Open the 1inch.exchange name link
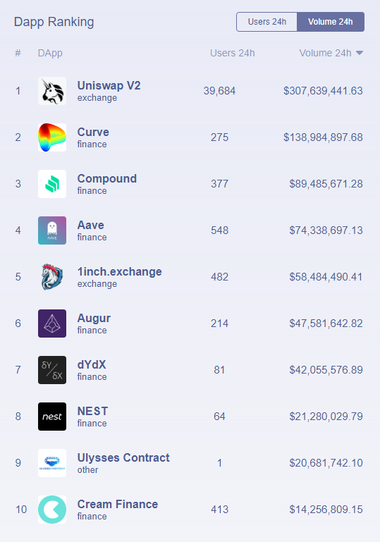This screenshot has width=380, height=542. (120, 271)
